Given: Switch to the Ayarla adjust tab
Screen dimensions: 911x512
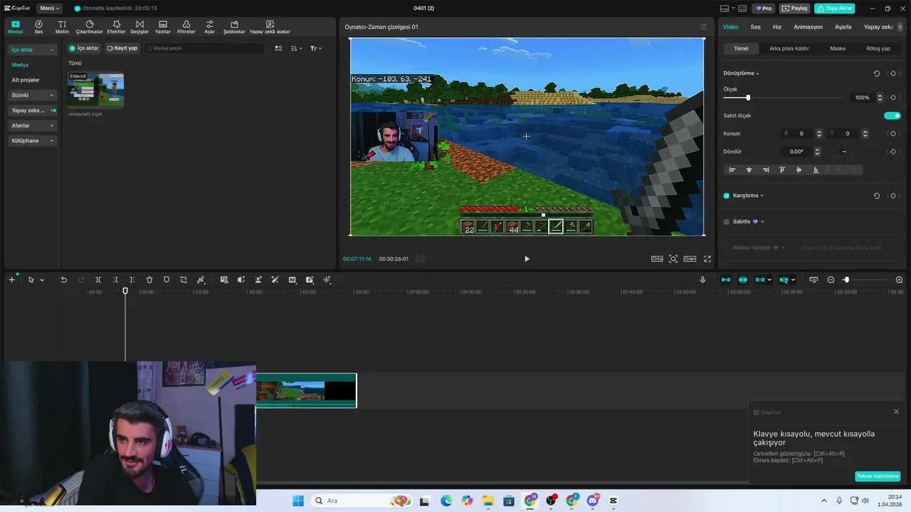Looking at the screenshot, I should coord(843,27).
